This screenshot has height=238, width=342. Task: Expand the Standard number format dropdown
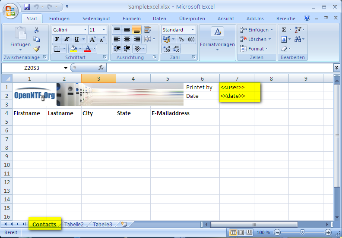pos(193,30)
